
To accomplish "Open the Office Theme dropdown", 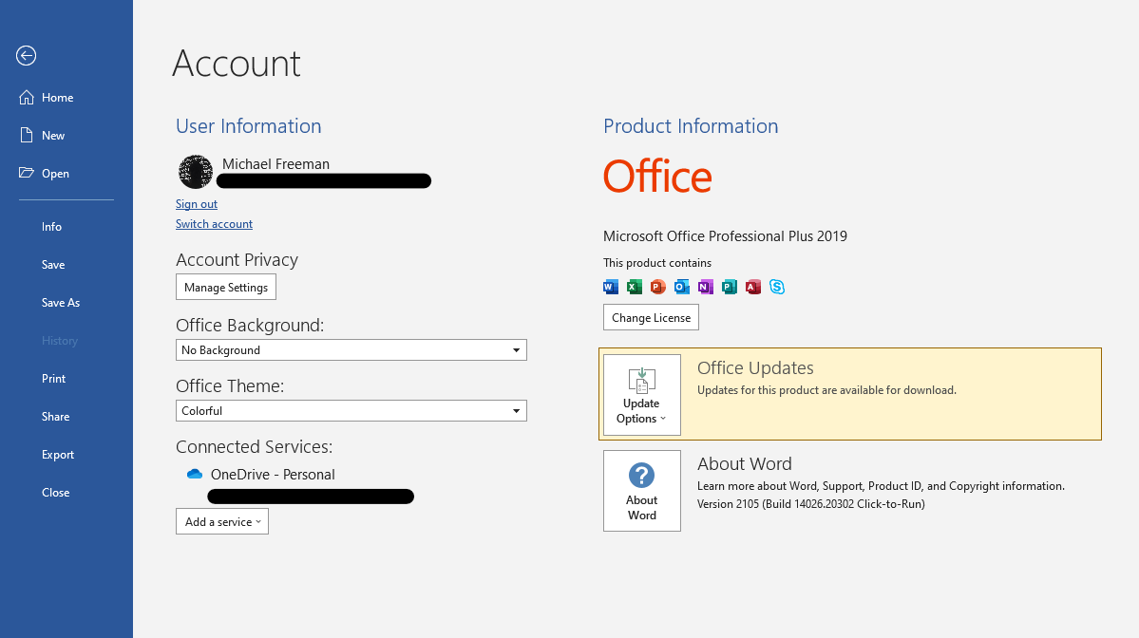I will [351, 411].
